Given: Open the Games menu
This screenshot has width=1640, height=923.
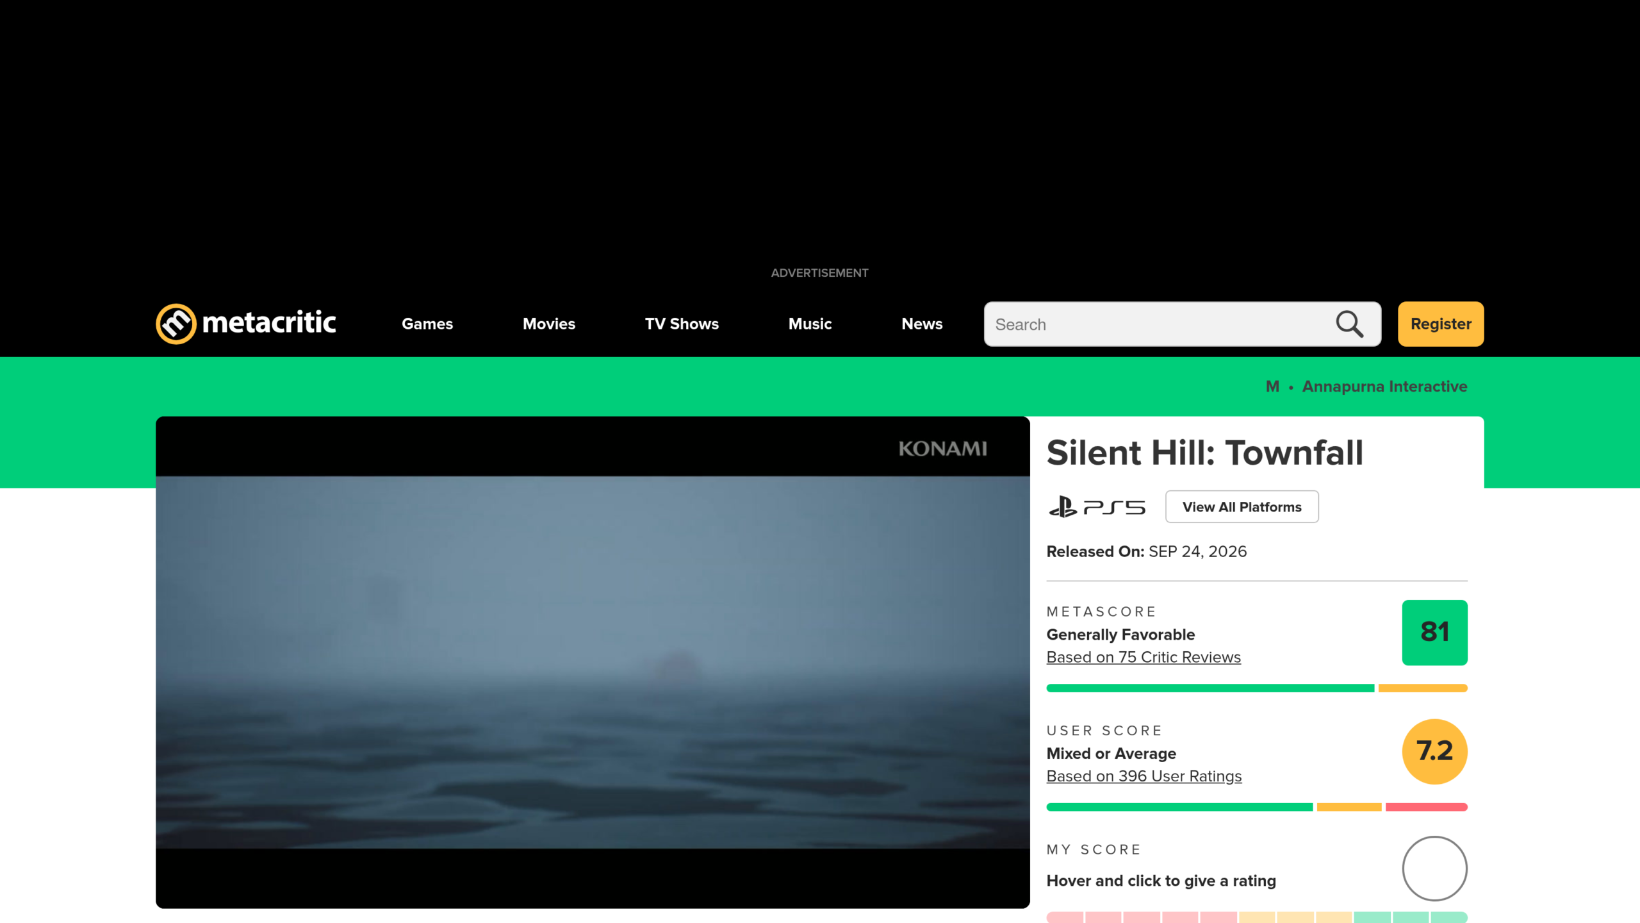Looking at the screenshot, I should click(x=427, y=324).
